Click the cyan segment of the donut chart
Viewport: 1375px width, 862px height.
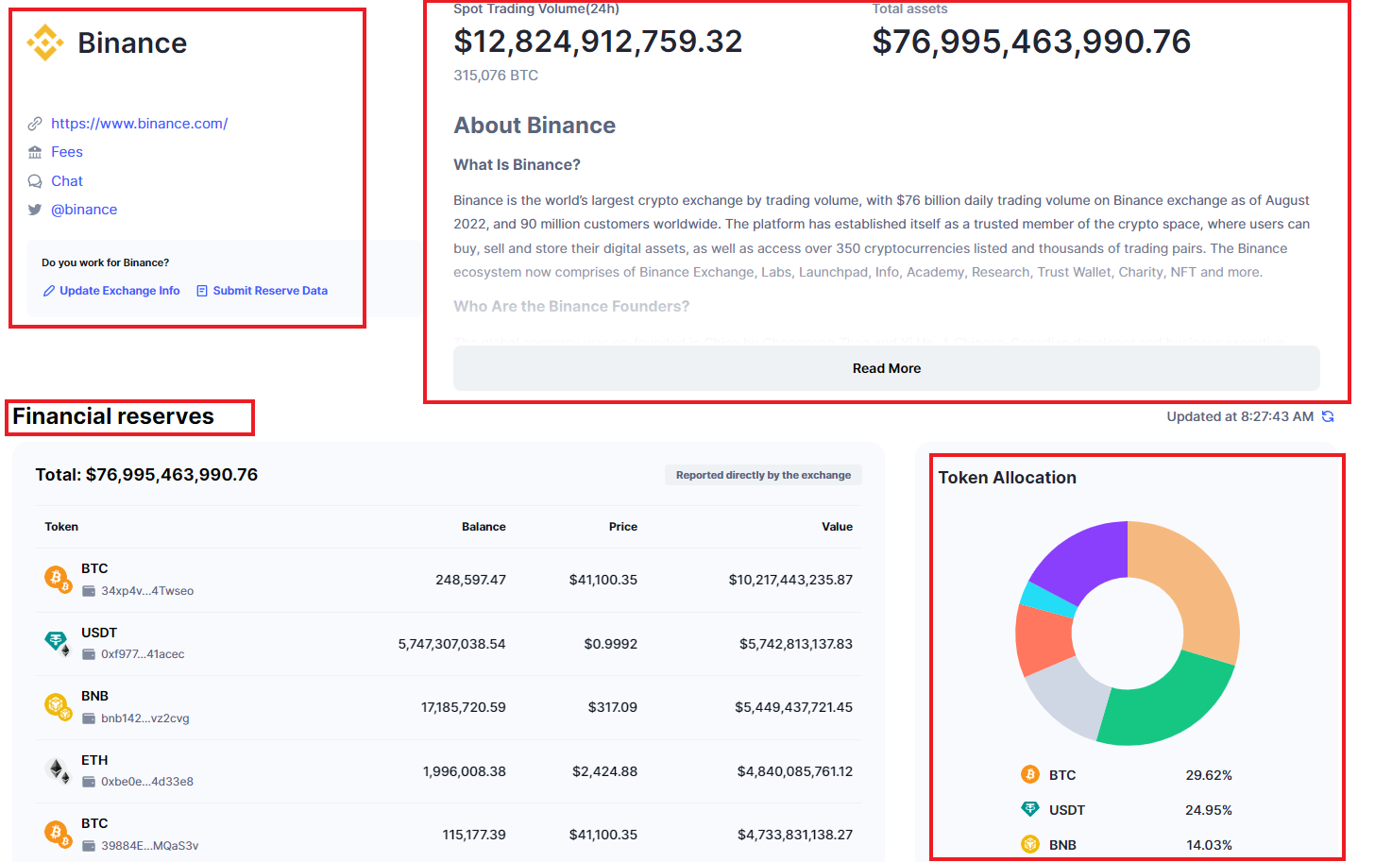pos(1046,600)
